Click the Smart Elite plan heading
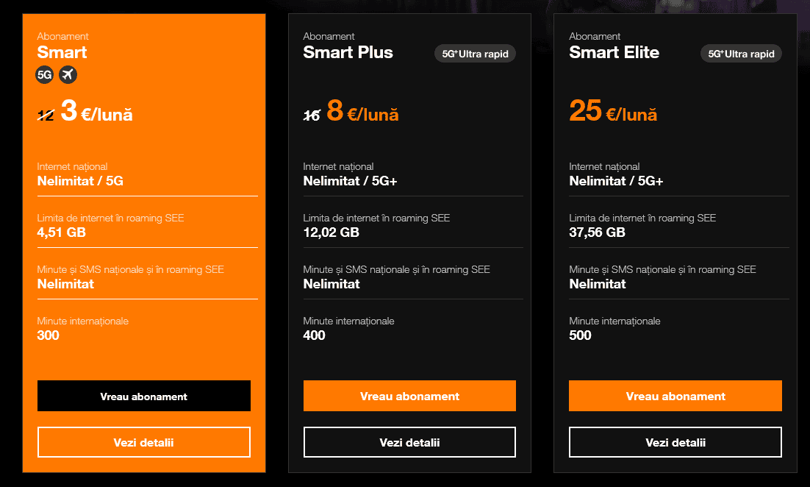This screenshot has width=810, height=487. click(614, 52)
